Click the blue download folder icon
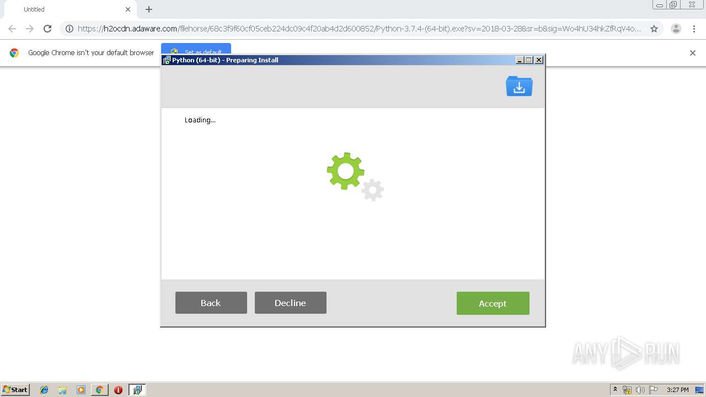Image resolution: width=706 pixels, height=397 pixels. pos(519,87)
